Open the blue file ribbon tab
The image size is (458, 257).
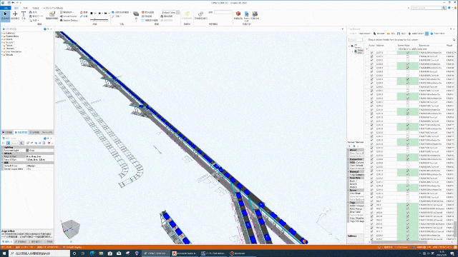pos(6,8)
